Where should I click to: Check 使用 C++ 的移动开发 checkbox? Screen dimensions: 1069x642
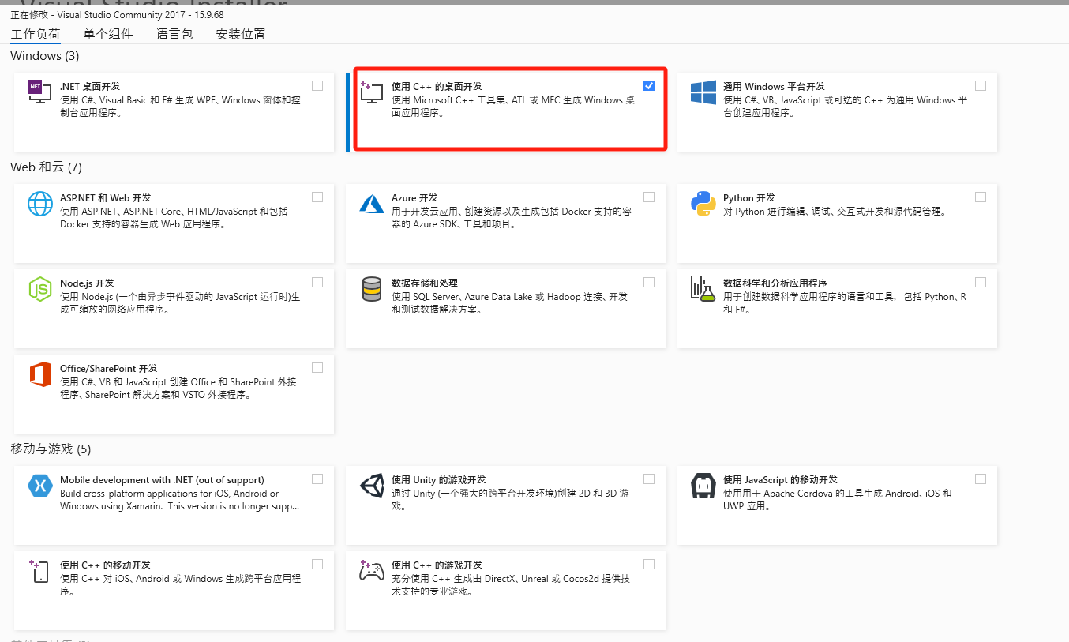click(317, 564)
